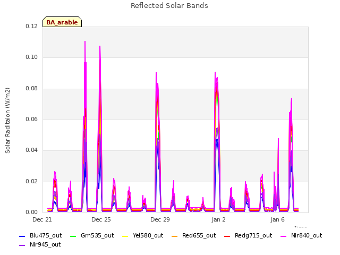Click the Yel580_out legend label
Viewport: 340px width, 255px height.
pyautogui.click(x=148, y=235)
